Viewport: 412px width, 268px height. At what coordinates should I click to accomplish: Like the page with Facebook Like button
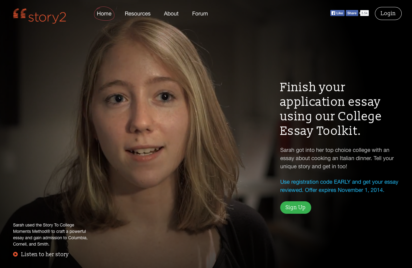point(337,13)
